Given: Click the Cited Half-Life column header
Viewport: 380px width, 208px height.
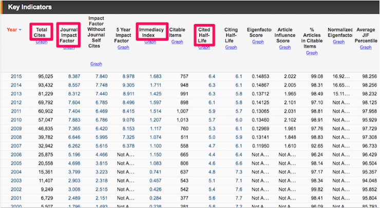Looking at the screenshot, I should [204, 35].
